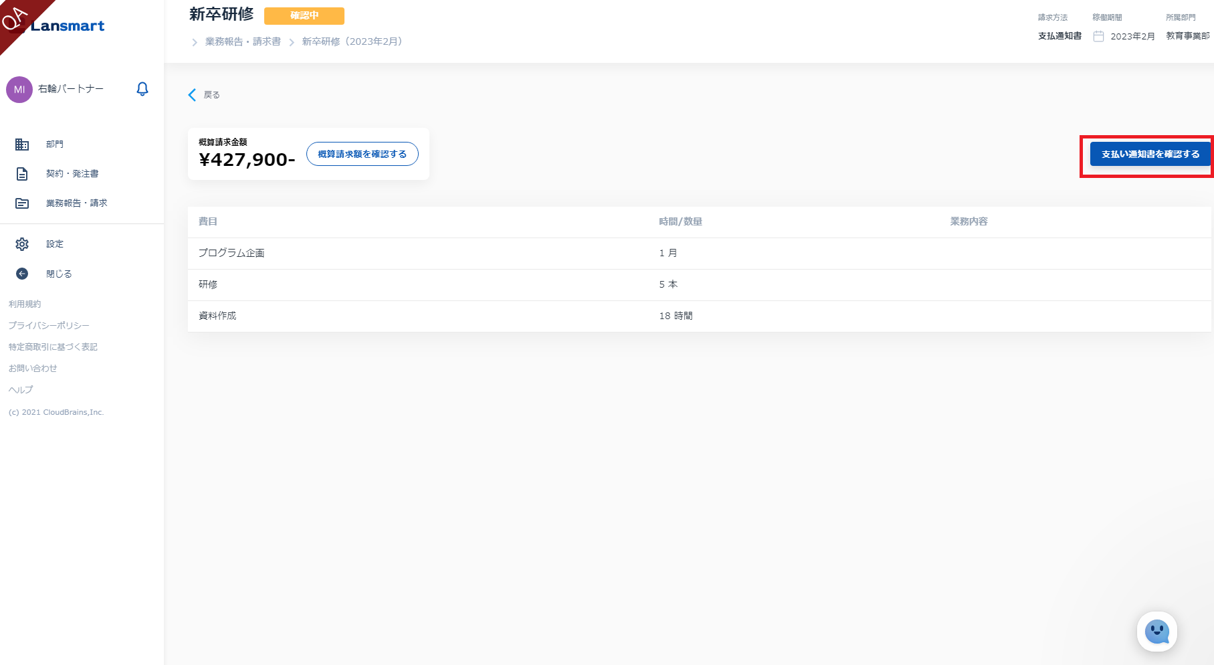Click the 確認中 status badge

(x=304, y=15)
